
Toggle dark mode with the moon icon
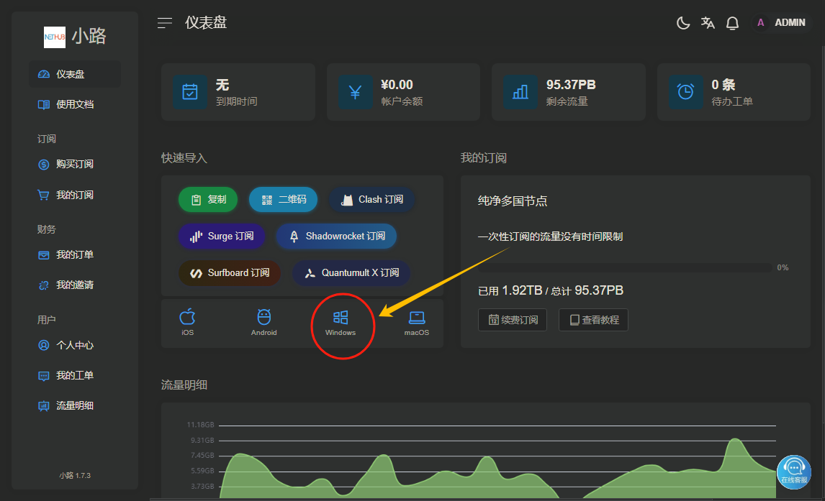point(683,23)
